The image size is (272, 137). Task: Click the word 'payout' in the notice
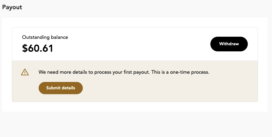[141, 72]
